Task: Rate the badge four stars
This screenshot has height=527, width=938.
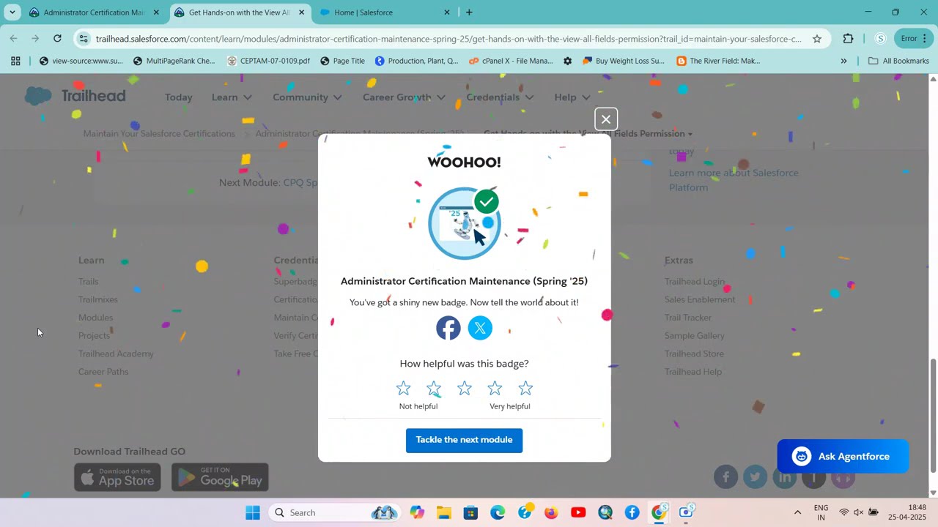Action: tap(495, 388)
